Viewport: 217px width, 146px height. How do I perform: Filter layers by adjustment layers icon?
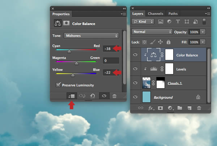tap(169, 21)
